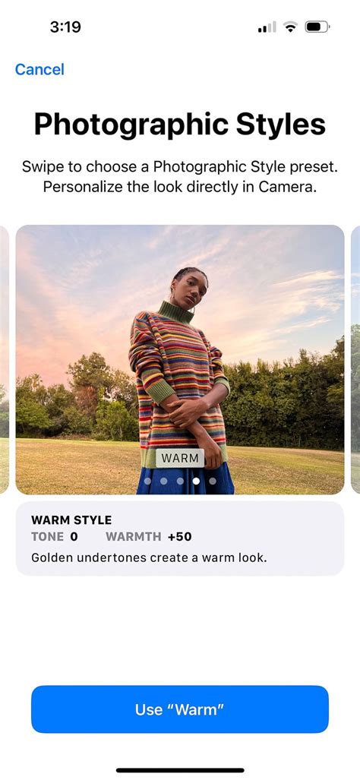This screenshot has width=360, height=780.
Task: Tap the previous style preview at the left edge
Action: (x=4, y=360)
